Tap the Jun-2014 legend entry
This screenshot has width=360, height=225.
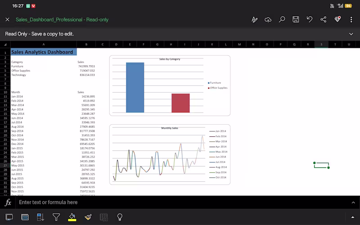click(218, 157)
